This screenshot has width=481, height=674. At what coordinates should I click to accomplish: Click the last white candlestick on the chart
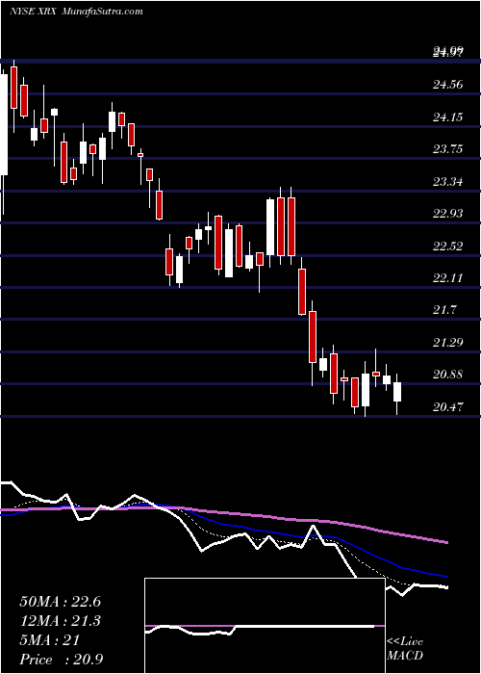(x=397, y=392)
